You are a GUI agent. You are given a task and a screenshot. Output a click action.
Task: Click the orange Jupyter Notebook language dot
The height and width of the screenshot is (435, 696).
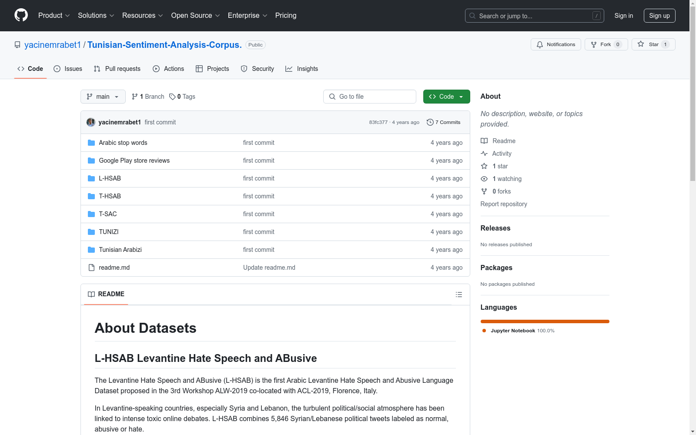(484, 331)
